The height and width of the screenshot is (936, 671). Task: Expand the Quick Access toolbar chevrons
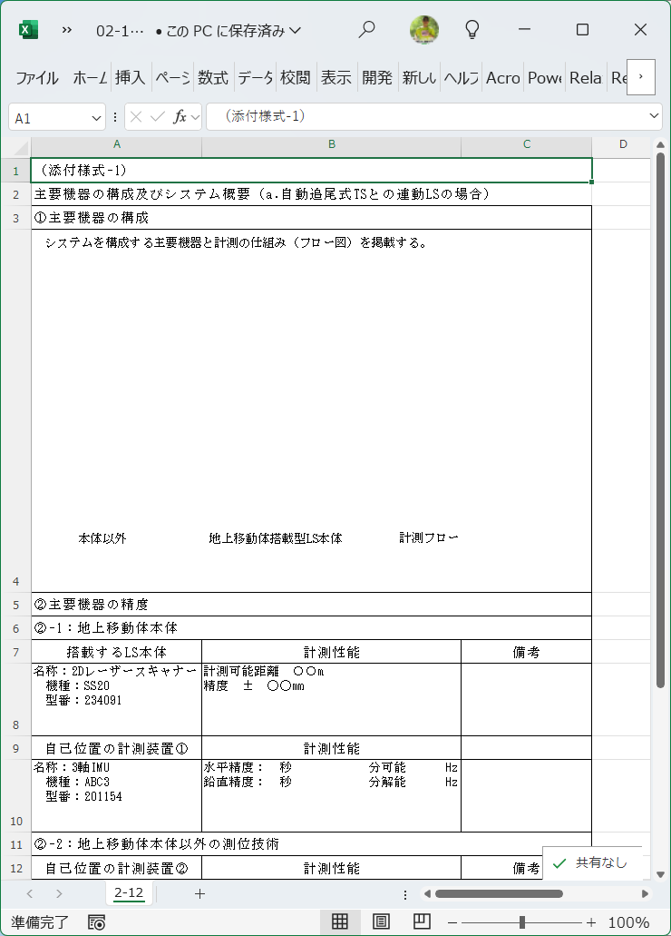[67, 30]
